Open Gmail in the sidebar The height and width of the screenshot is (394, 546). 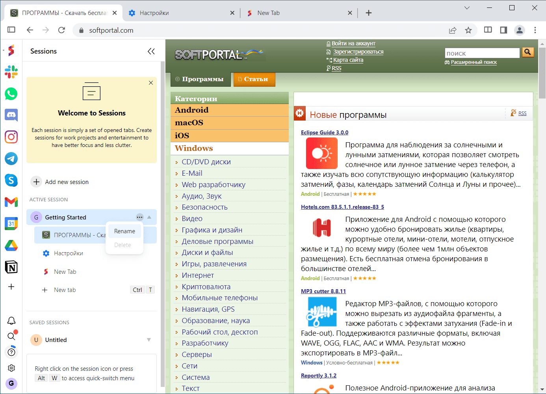pyautogui.click(x=11, y=202)
